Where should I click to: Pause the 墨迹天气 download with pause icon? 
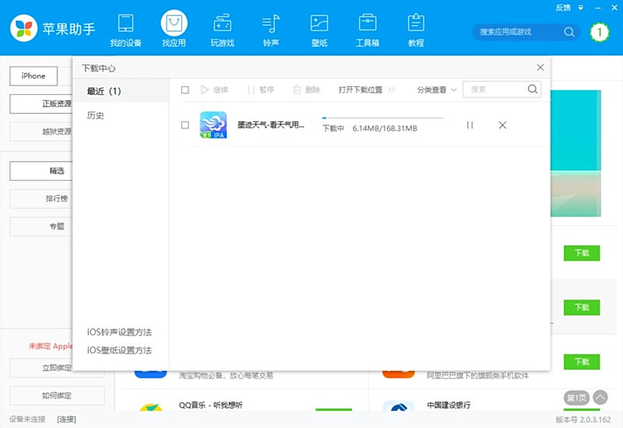coord(470,125)
